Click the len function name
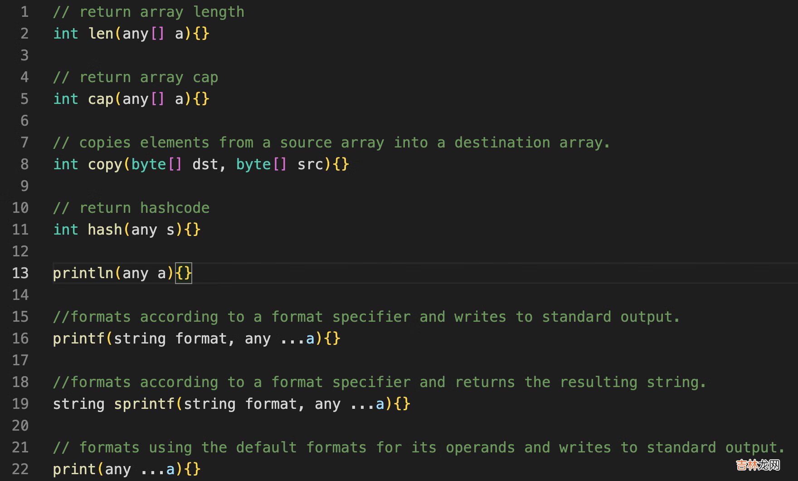This screenshot has height=481, width=798. tap(101, 34)
